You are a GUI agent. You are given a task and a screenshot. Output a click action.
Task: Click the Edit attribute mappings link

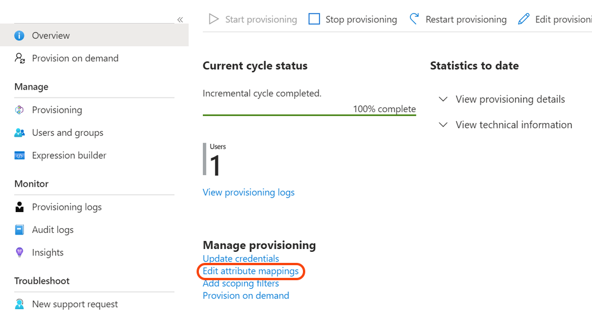point(251,271)
